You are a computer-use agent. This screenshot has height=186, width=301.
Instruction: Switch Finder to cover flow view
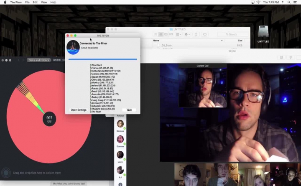click(x=171, y=34)
